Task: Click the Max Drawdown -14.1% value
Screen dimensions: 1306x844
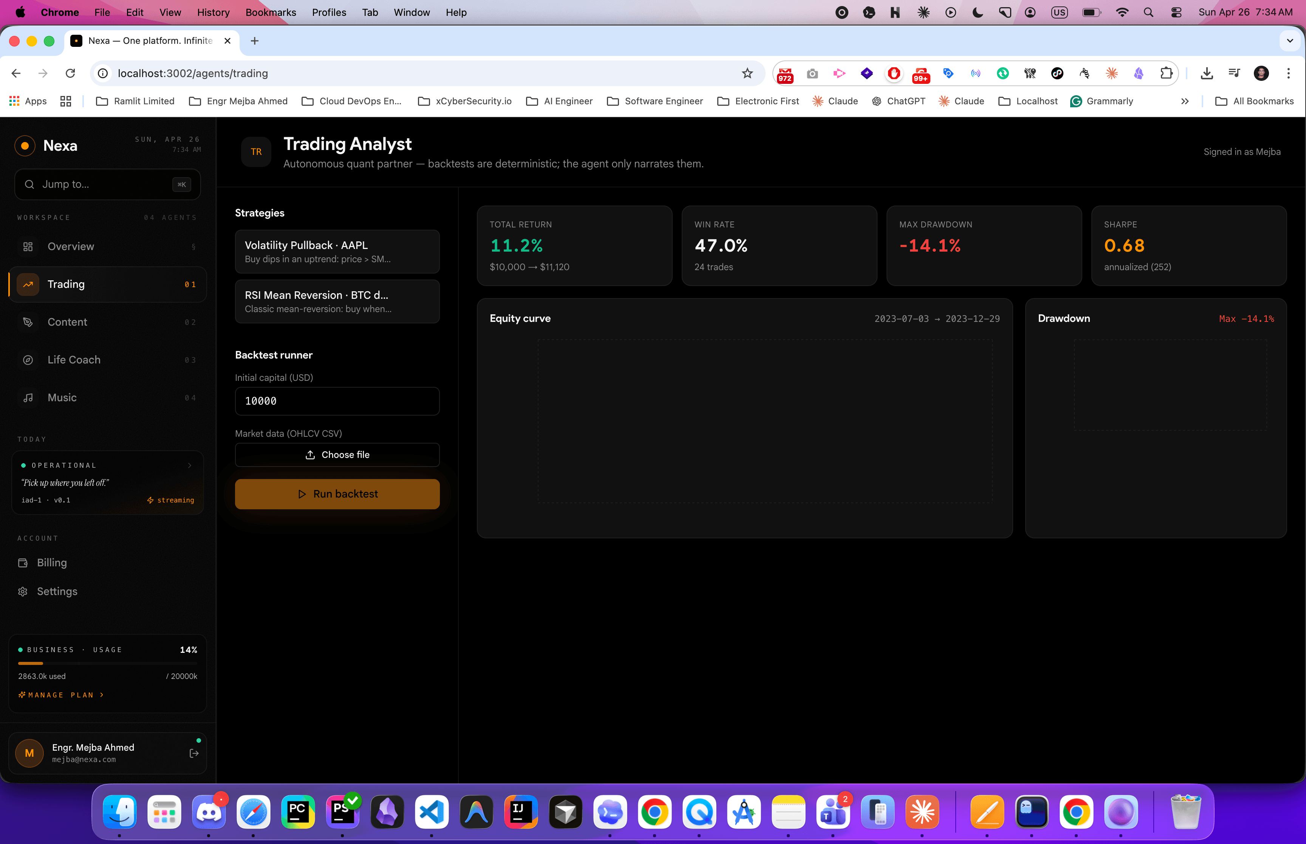Action: [x=930, y=246]
